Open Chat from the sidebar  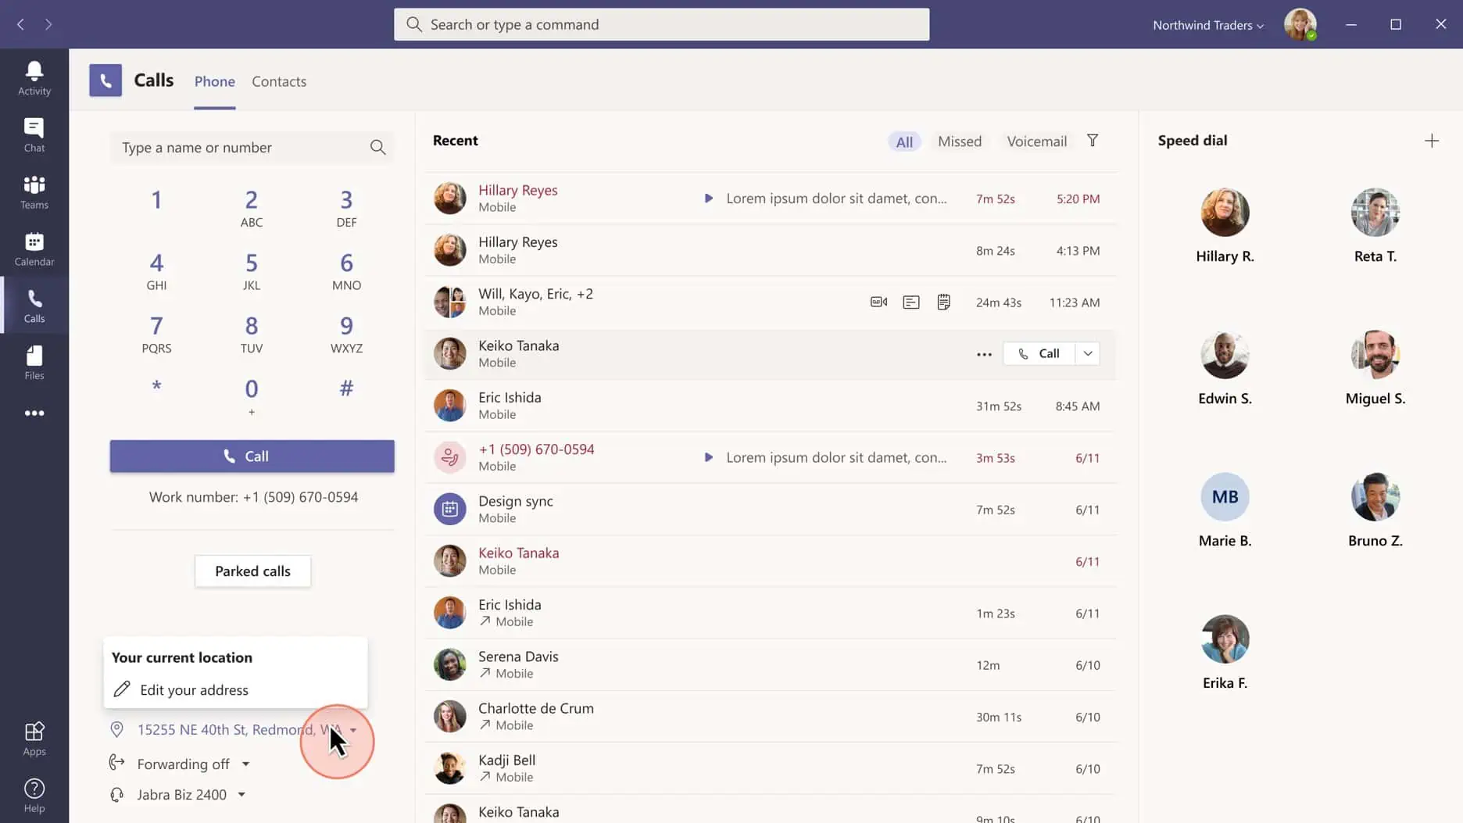34,135
